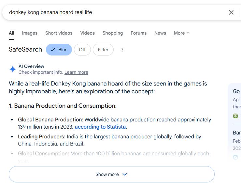Open the Forums tab
The image size is (241, 188).
click(x=138, y=33)
